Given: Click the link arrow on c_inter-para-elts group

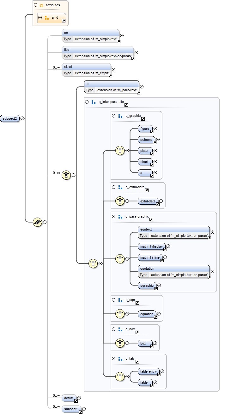Looking at the screenshot, I should (x=126, y=105).
